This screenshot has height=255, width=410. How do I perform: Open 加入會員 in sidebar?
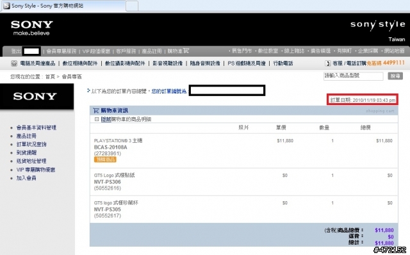pyautogui.click(x=26, y=178)
